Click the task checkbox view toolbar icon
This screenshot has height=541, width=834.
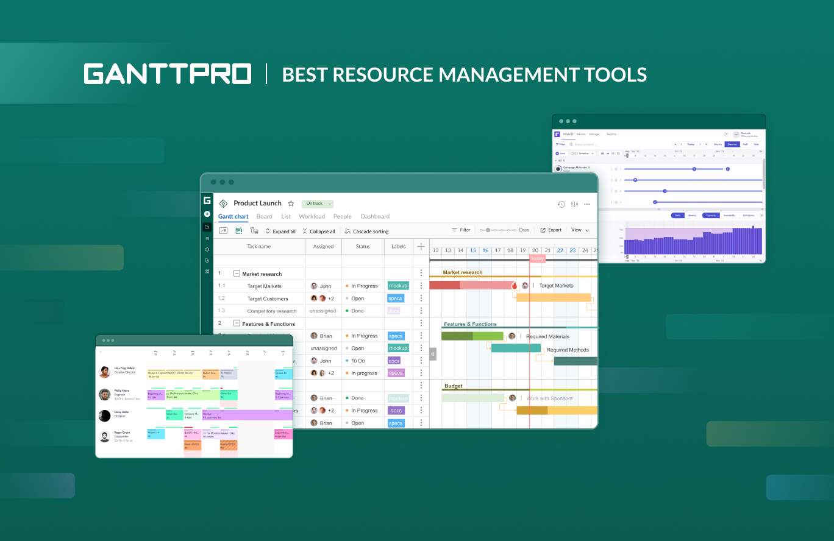pyautogui.click(x=223, y=231)
